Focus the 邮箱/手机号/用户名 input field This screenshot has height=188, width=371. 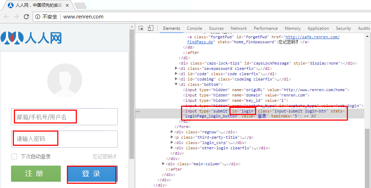64,117
